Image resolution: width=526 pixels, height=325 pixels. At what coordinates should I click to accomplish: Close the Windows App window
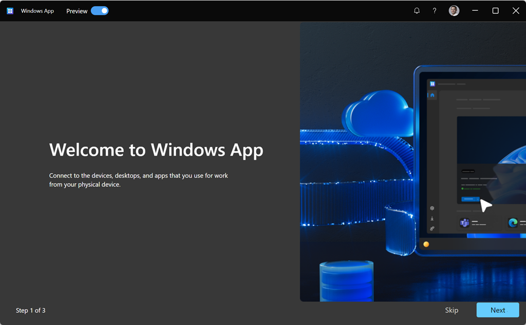[x=516, y=11]
